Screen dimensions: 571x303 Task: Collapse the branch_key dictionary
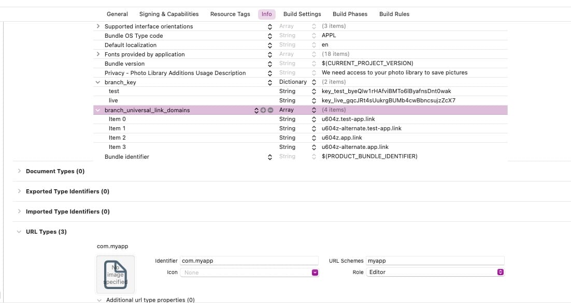pyautogui.click(x=98, y=82)
